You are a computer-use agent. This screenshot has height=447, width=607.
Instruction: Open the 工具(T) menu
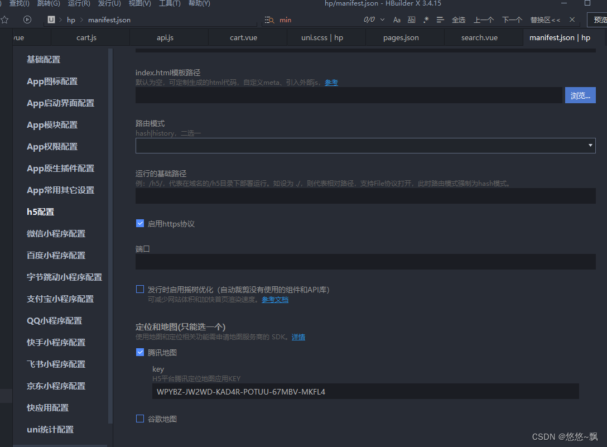(169, 4)
